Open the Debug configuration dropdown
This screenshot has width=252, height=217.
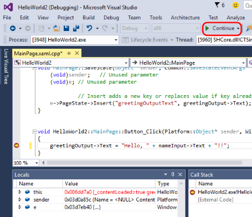(x=146, y=28)
